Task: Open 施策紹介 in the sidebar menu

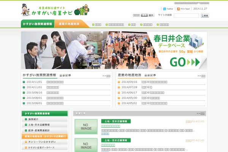Action: tap(44, 119)
